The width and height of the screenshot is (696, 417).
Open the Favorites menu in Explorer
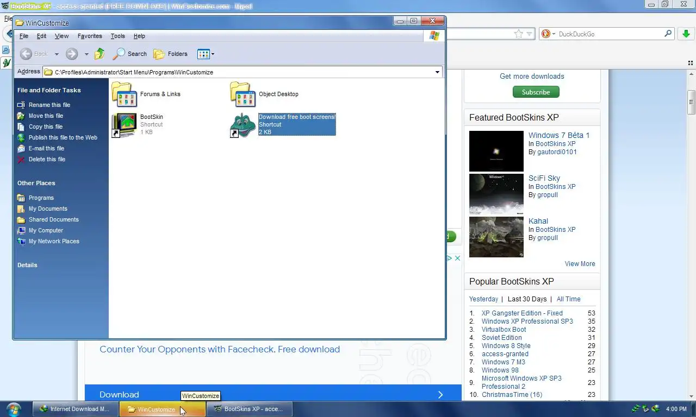coord(90,36)
